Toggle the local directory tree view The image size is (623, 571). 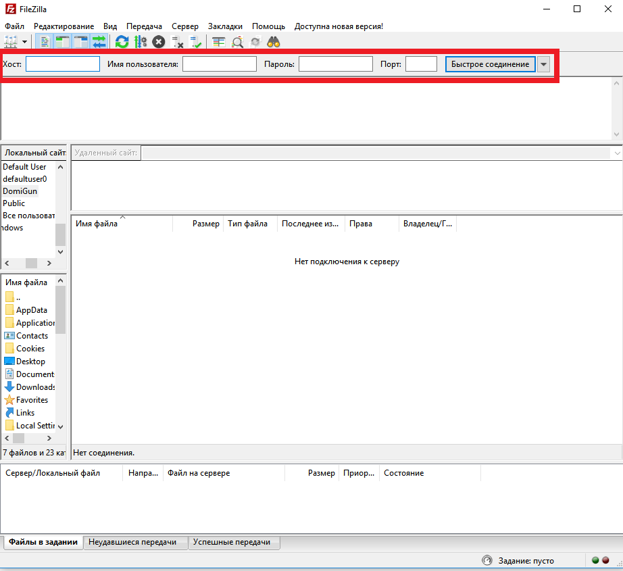pyautogui.click(x=62, y=42)
